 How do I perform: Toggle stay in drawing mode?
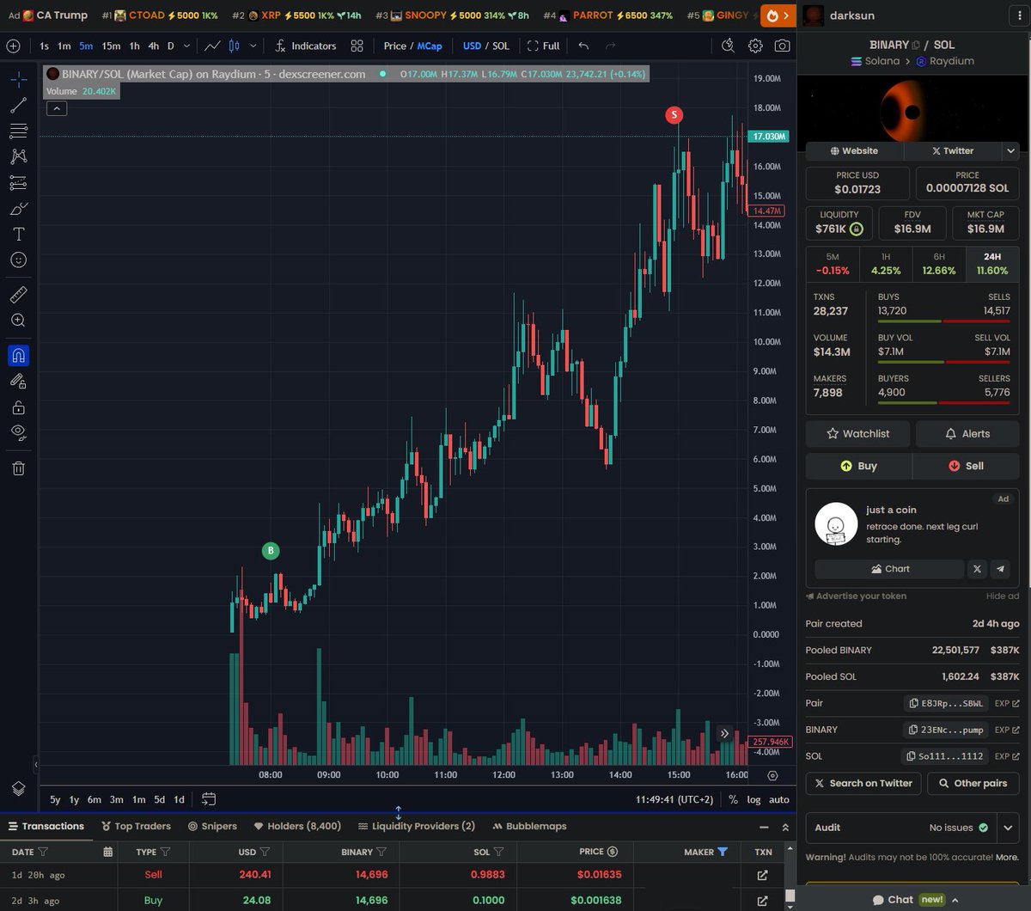(x=19, y=382)
